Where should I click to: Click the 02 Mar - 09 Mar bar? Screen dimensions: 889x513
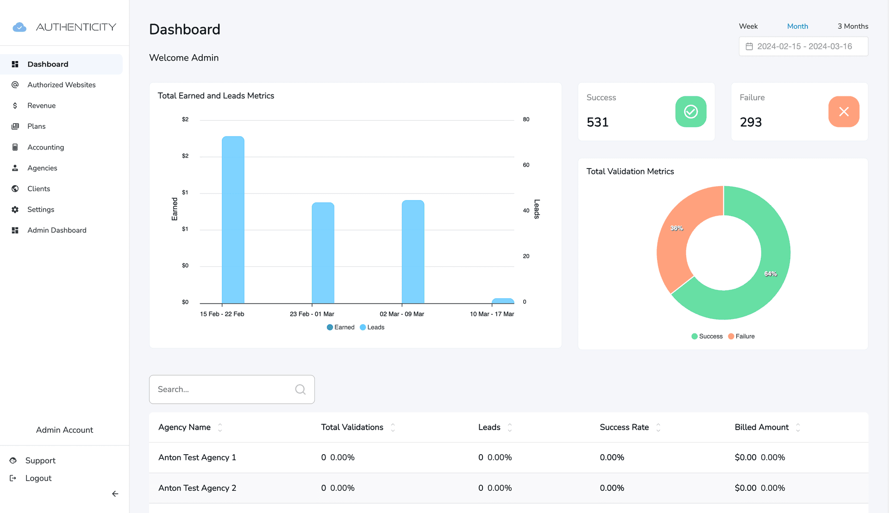(413, 252)
